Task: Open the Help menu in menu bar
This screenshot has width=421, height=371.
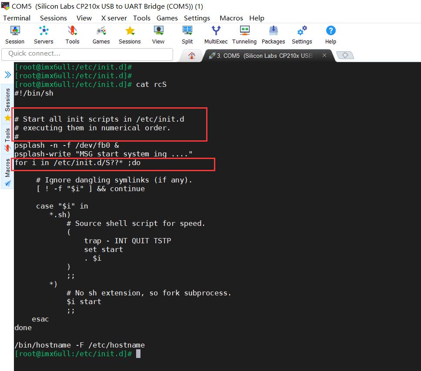Action: click(x=257, y=18)
